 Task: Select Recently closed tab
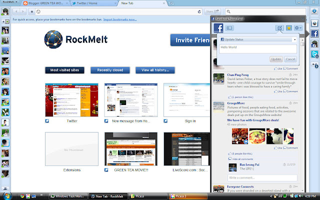(x=110, y=70)
